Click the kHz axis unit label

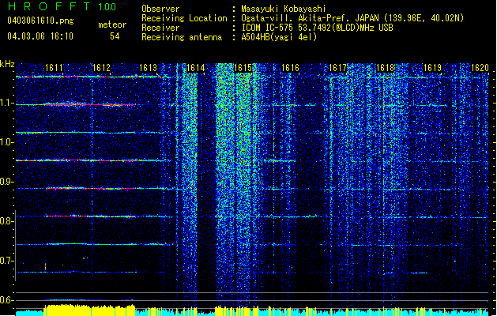(7, 64)
